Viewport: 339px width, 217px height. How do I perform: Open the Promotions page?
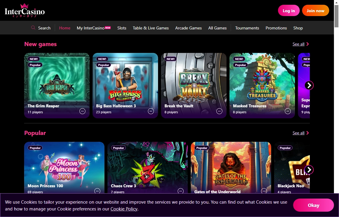276,28
